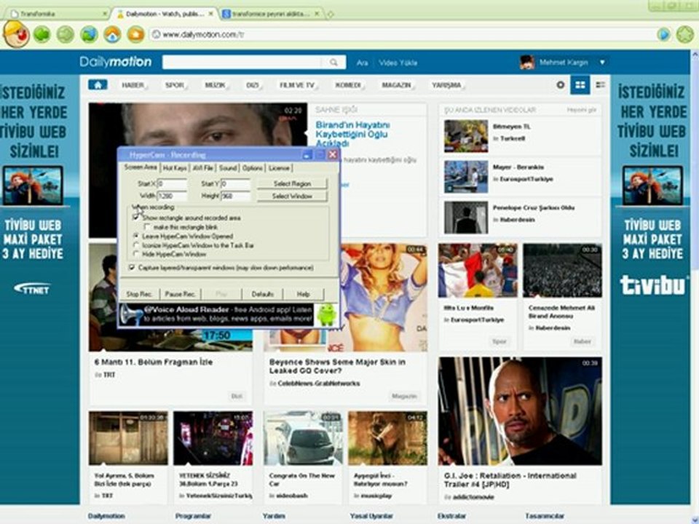Switch to the Transformice browser tab
This screenshot has height=524, width=699.
58,14
